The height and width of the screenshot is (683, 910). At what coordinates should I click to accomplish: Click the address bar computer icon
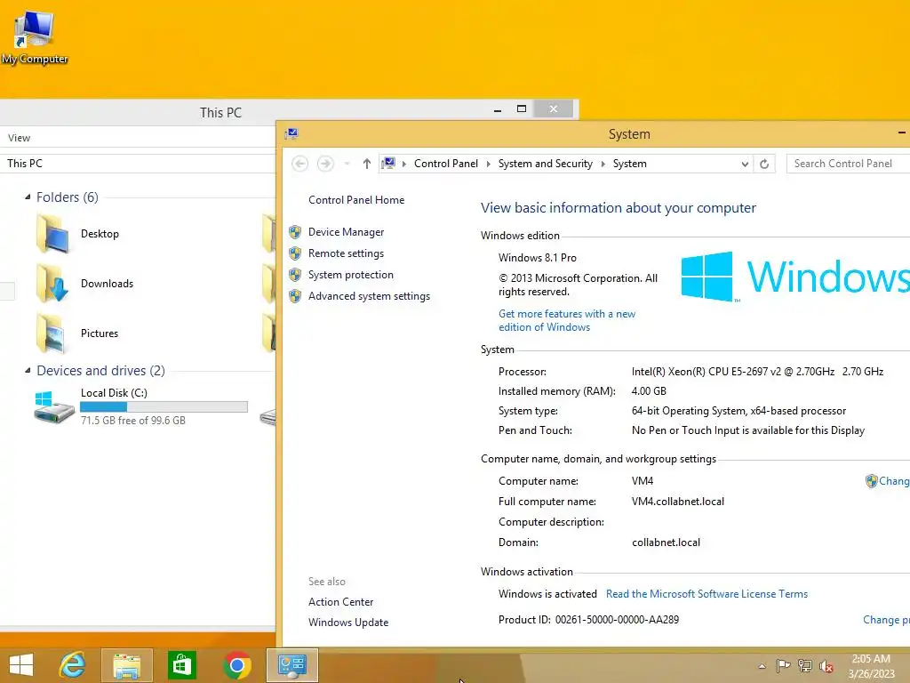pyautogui.click(x=388, y=164)
